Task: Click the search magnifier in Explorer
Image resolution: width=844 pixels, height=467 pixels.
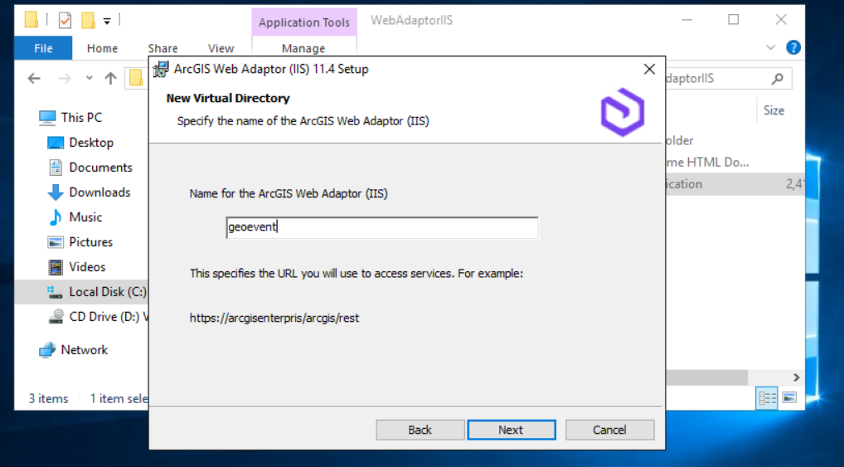Action: point(777,79)
